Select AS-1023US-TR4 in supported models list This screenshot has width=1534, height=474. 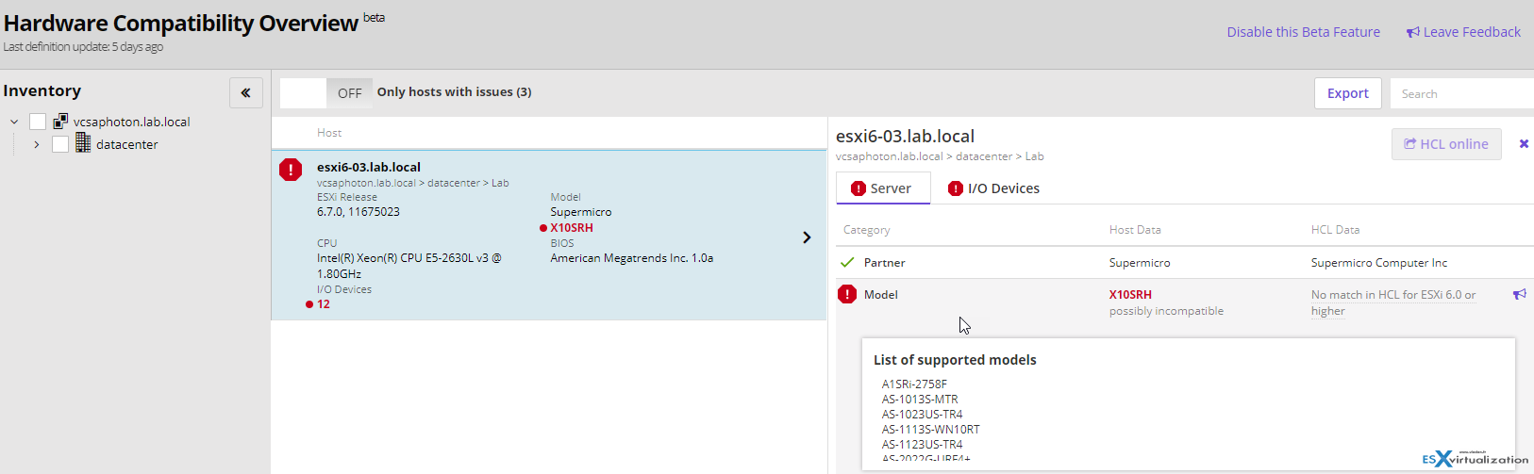coord(923,415)
